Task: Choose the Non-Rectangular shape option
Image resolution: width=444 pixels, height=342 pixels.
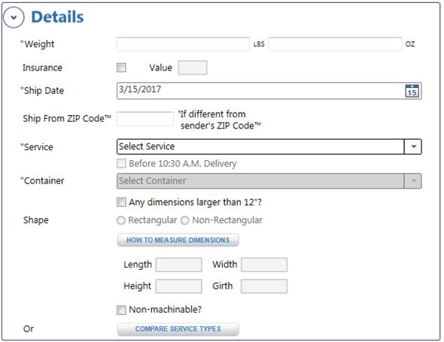Action: [185, 220]
